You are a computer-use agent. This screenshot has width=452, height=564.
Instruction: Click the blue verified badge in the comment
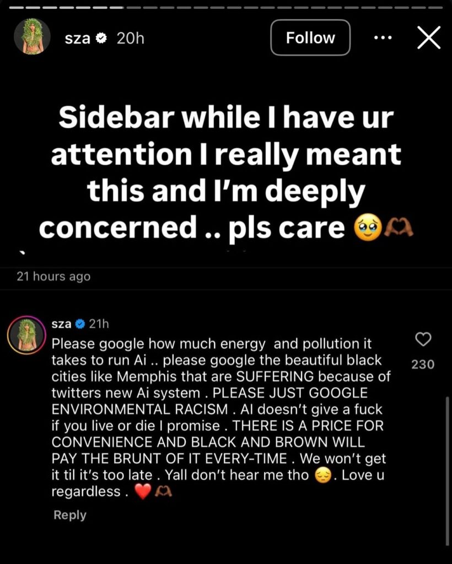tap(80, 324)
